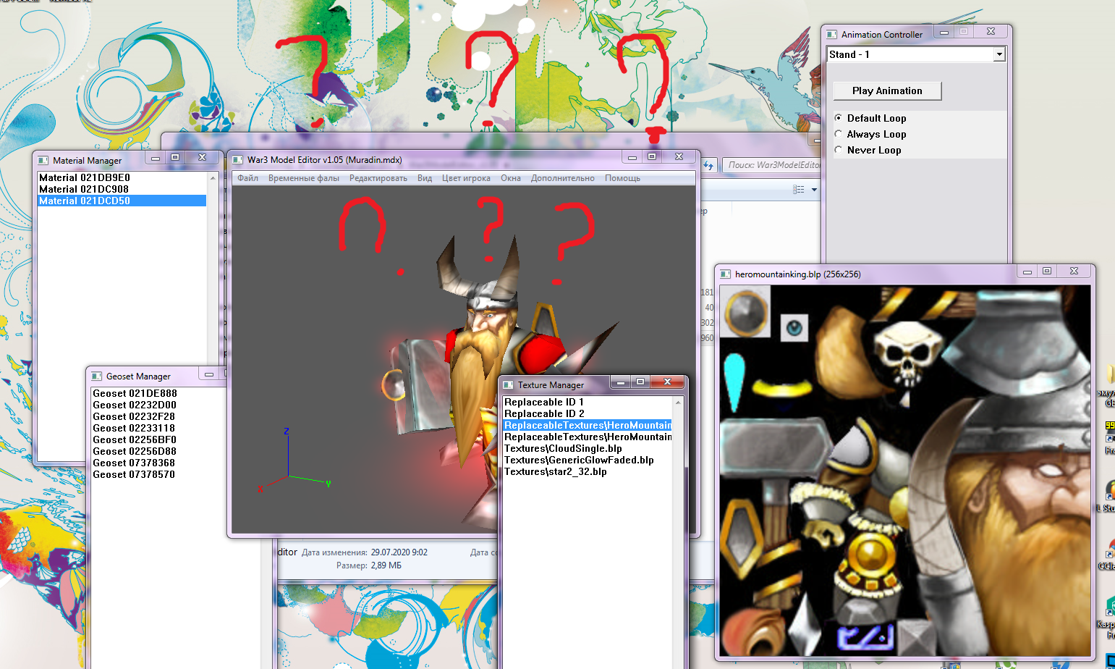Click the Texture Manager title bar icon
The image size is (1115, 669).
coord(508,385)
